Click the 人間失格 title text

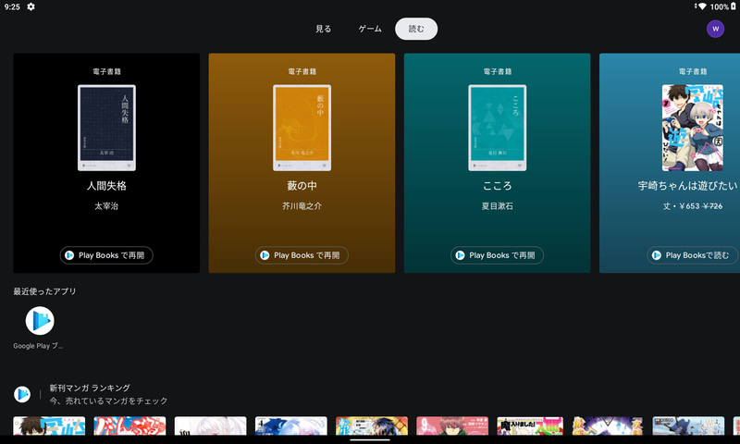(106, 186)
